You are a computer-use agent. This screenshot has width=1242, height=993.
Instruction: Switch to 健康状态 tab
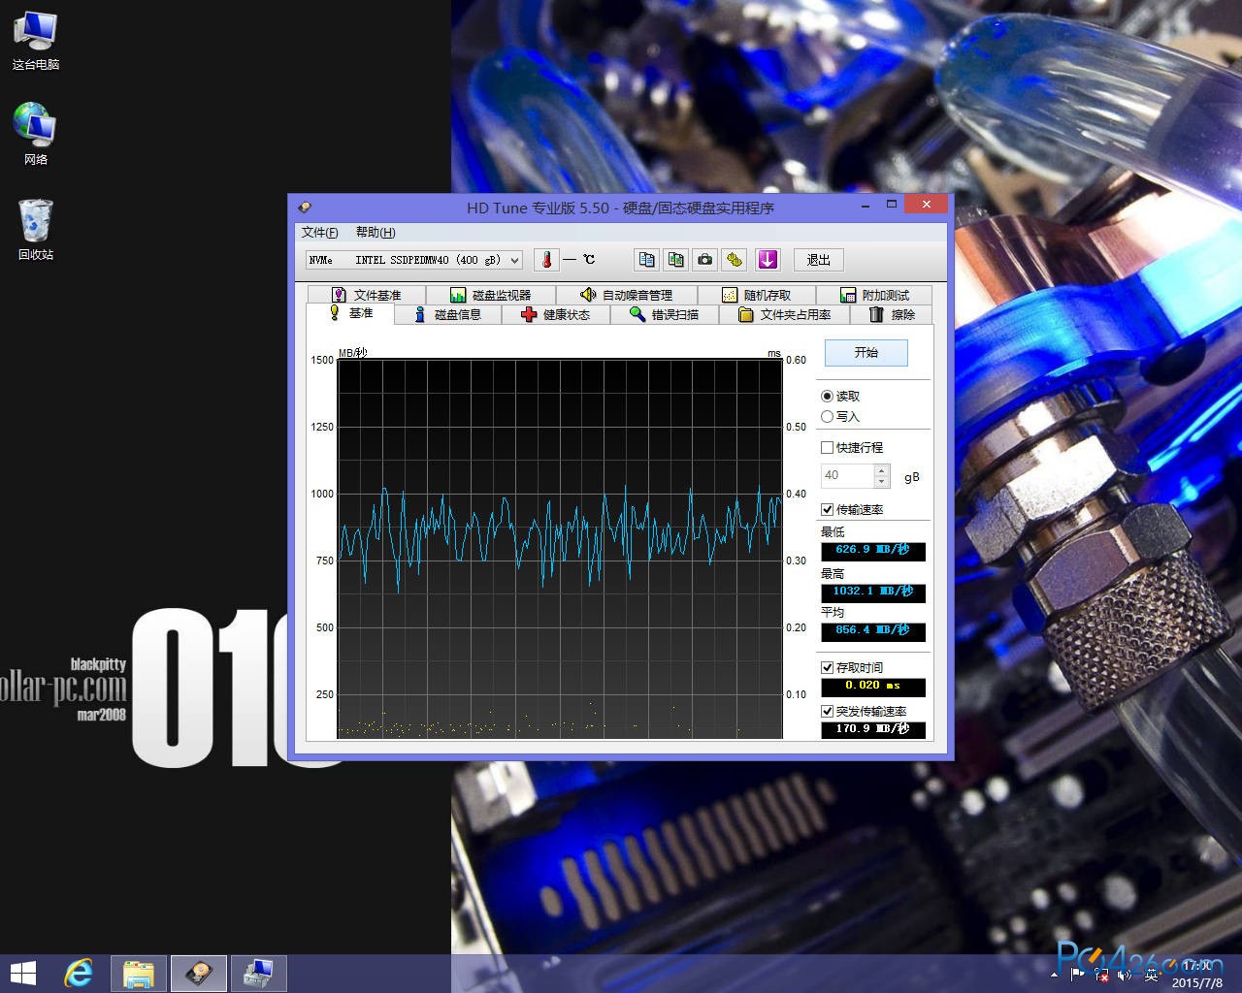[x=556, y=314]
